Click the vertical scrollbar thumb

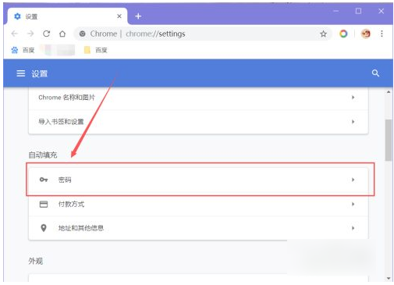coord(389,140)
